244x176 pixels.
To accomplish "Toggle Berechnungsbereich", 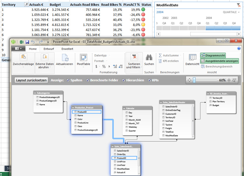I will (x=216, y=66).
